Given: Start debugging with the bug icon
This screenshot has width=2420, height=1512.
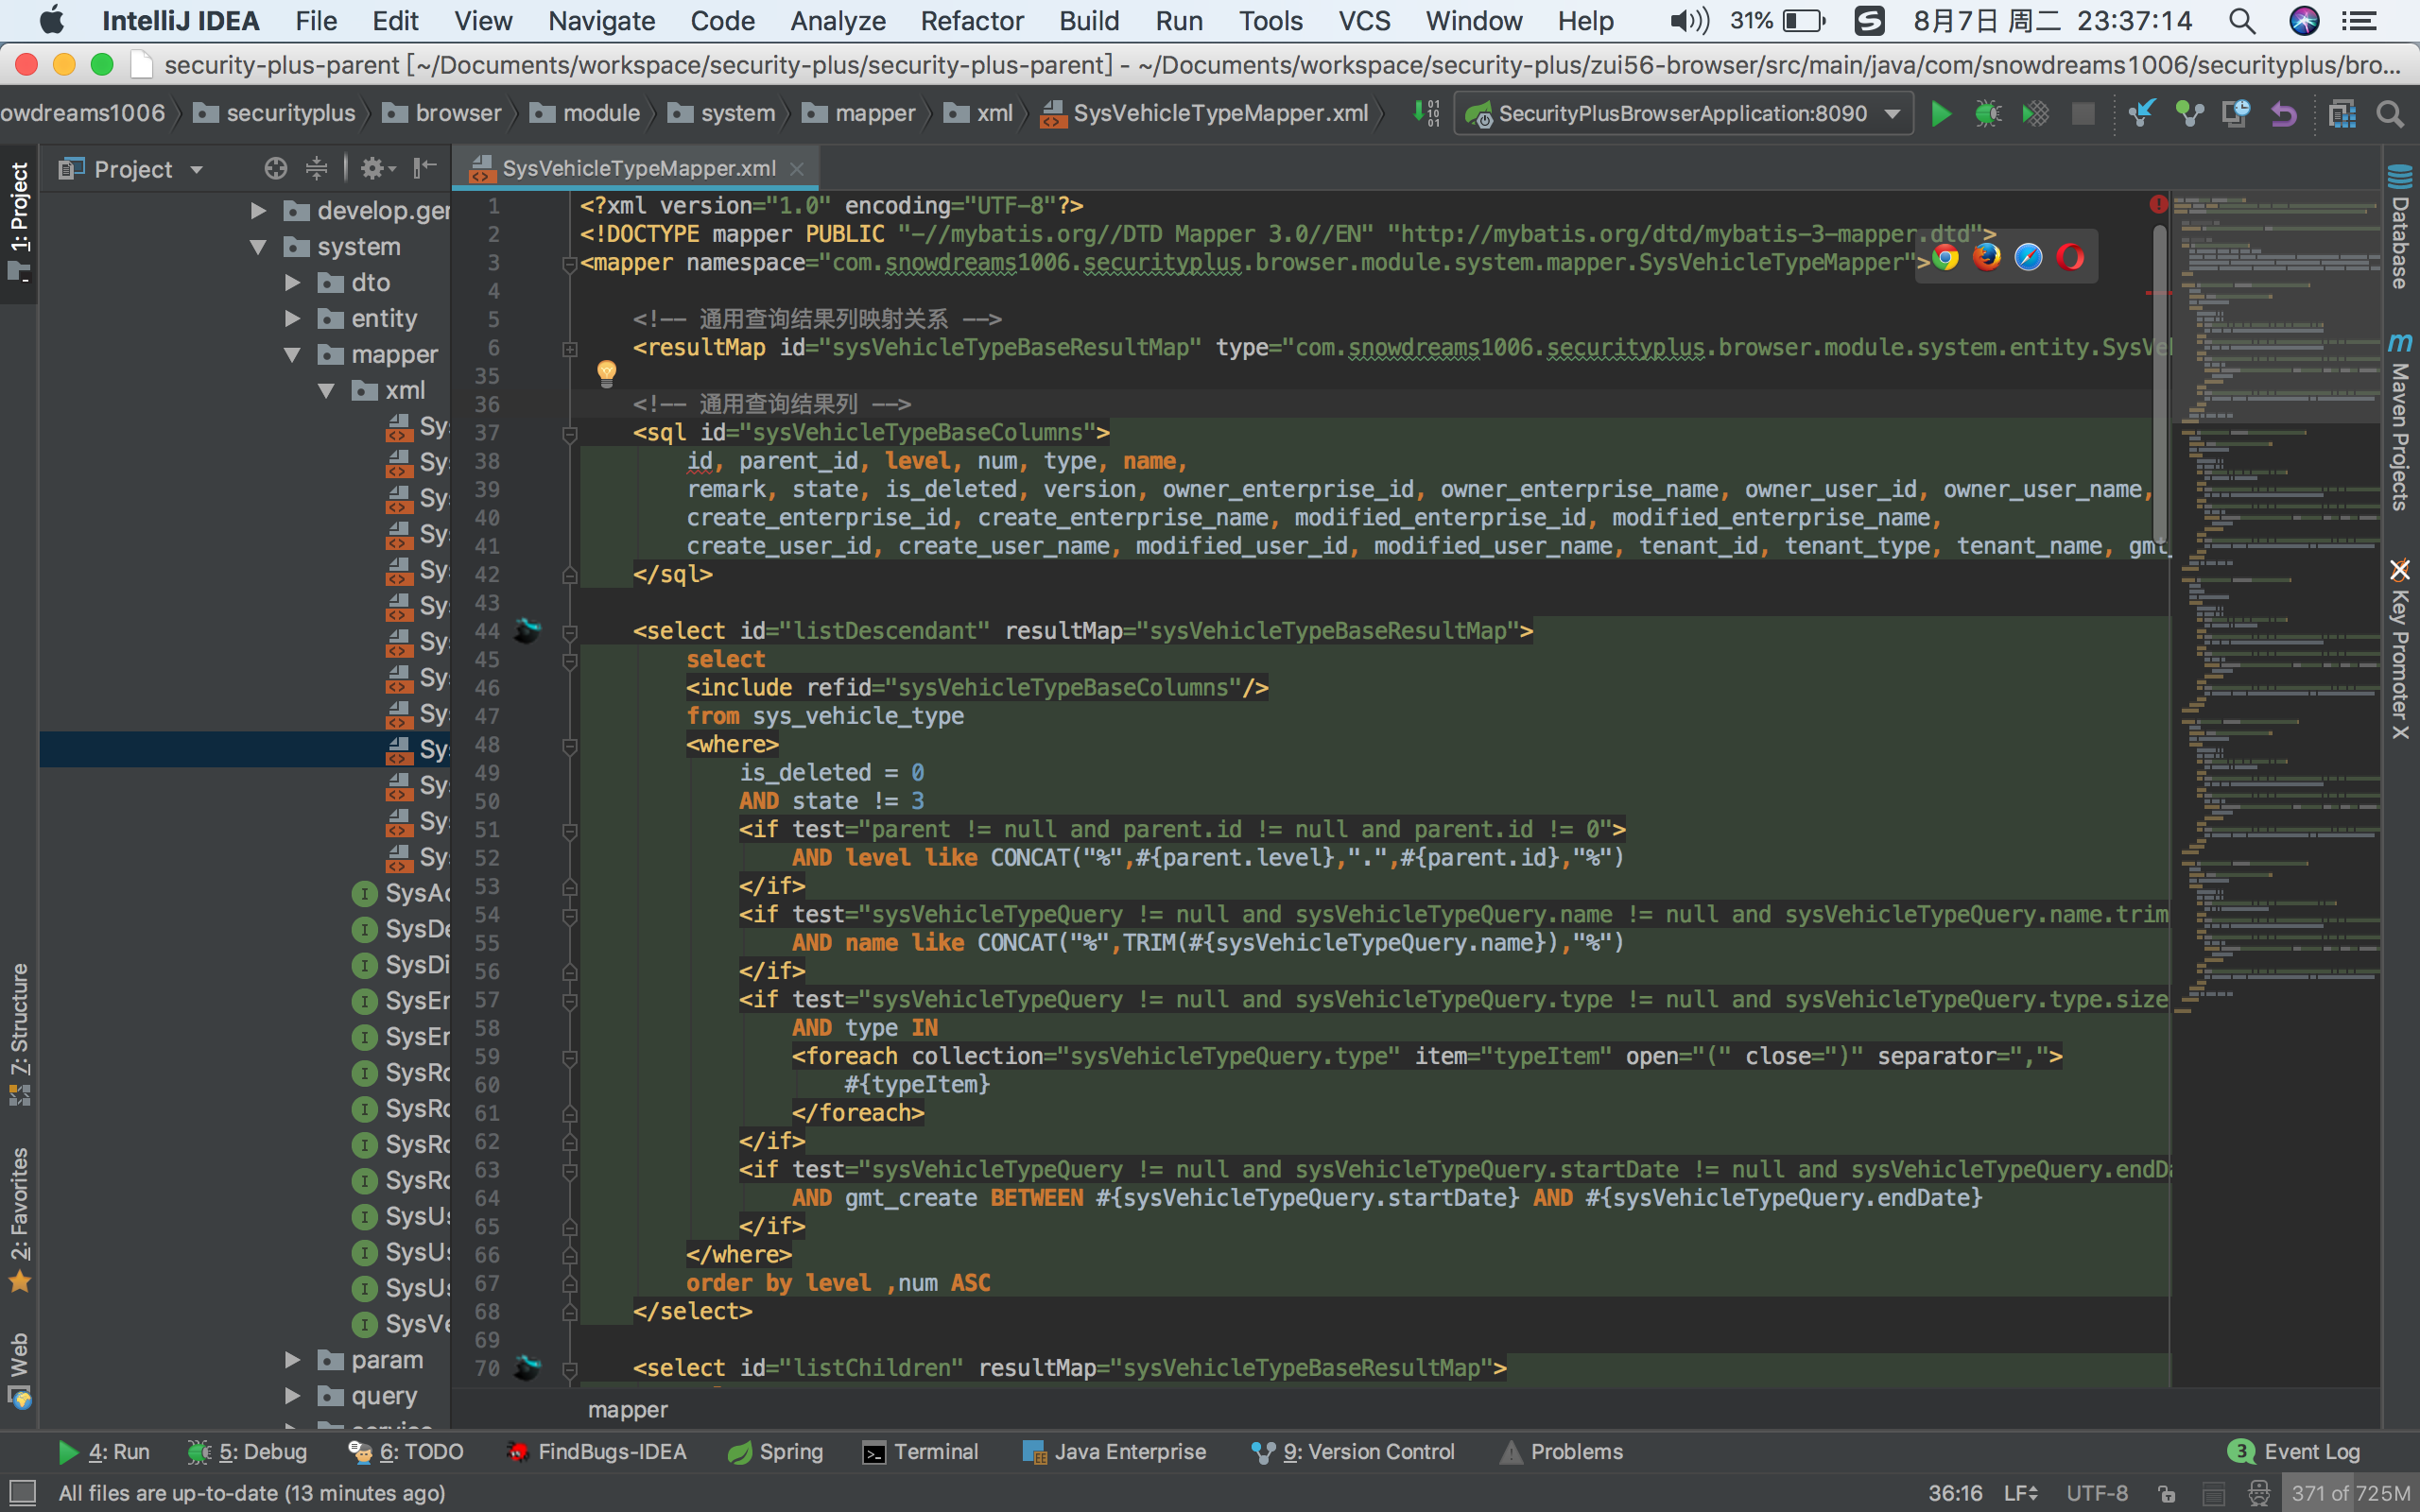Looking at the screenshot, I should (1988, 114).
